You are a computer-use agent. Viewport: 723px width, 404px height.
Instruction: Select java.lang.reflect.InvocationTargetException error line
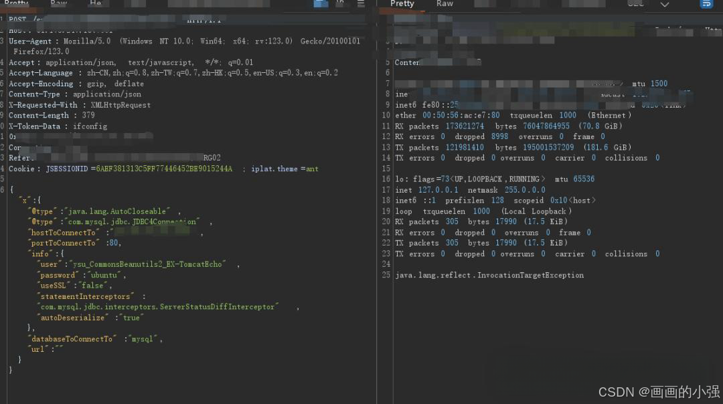[x=489, y=275]
